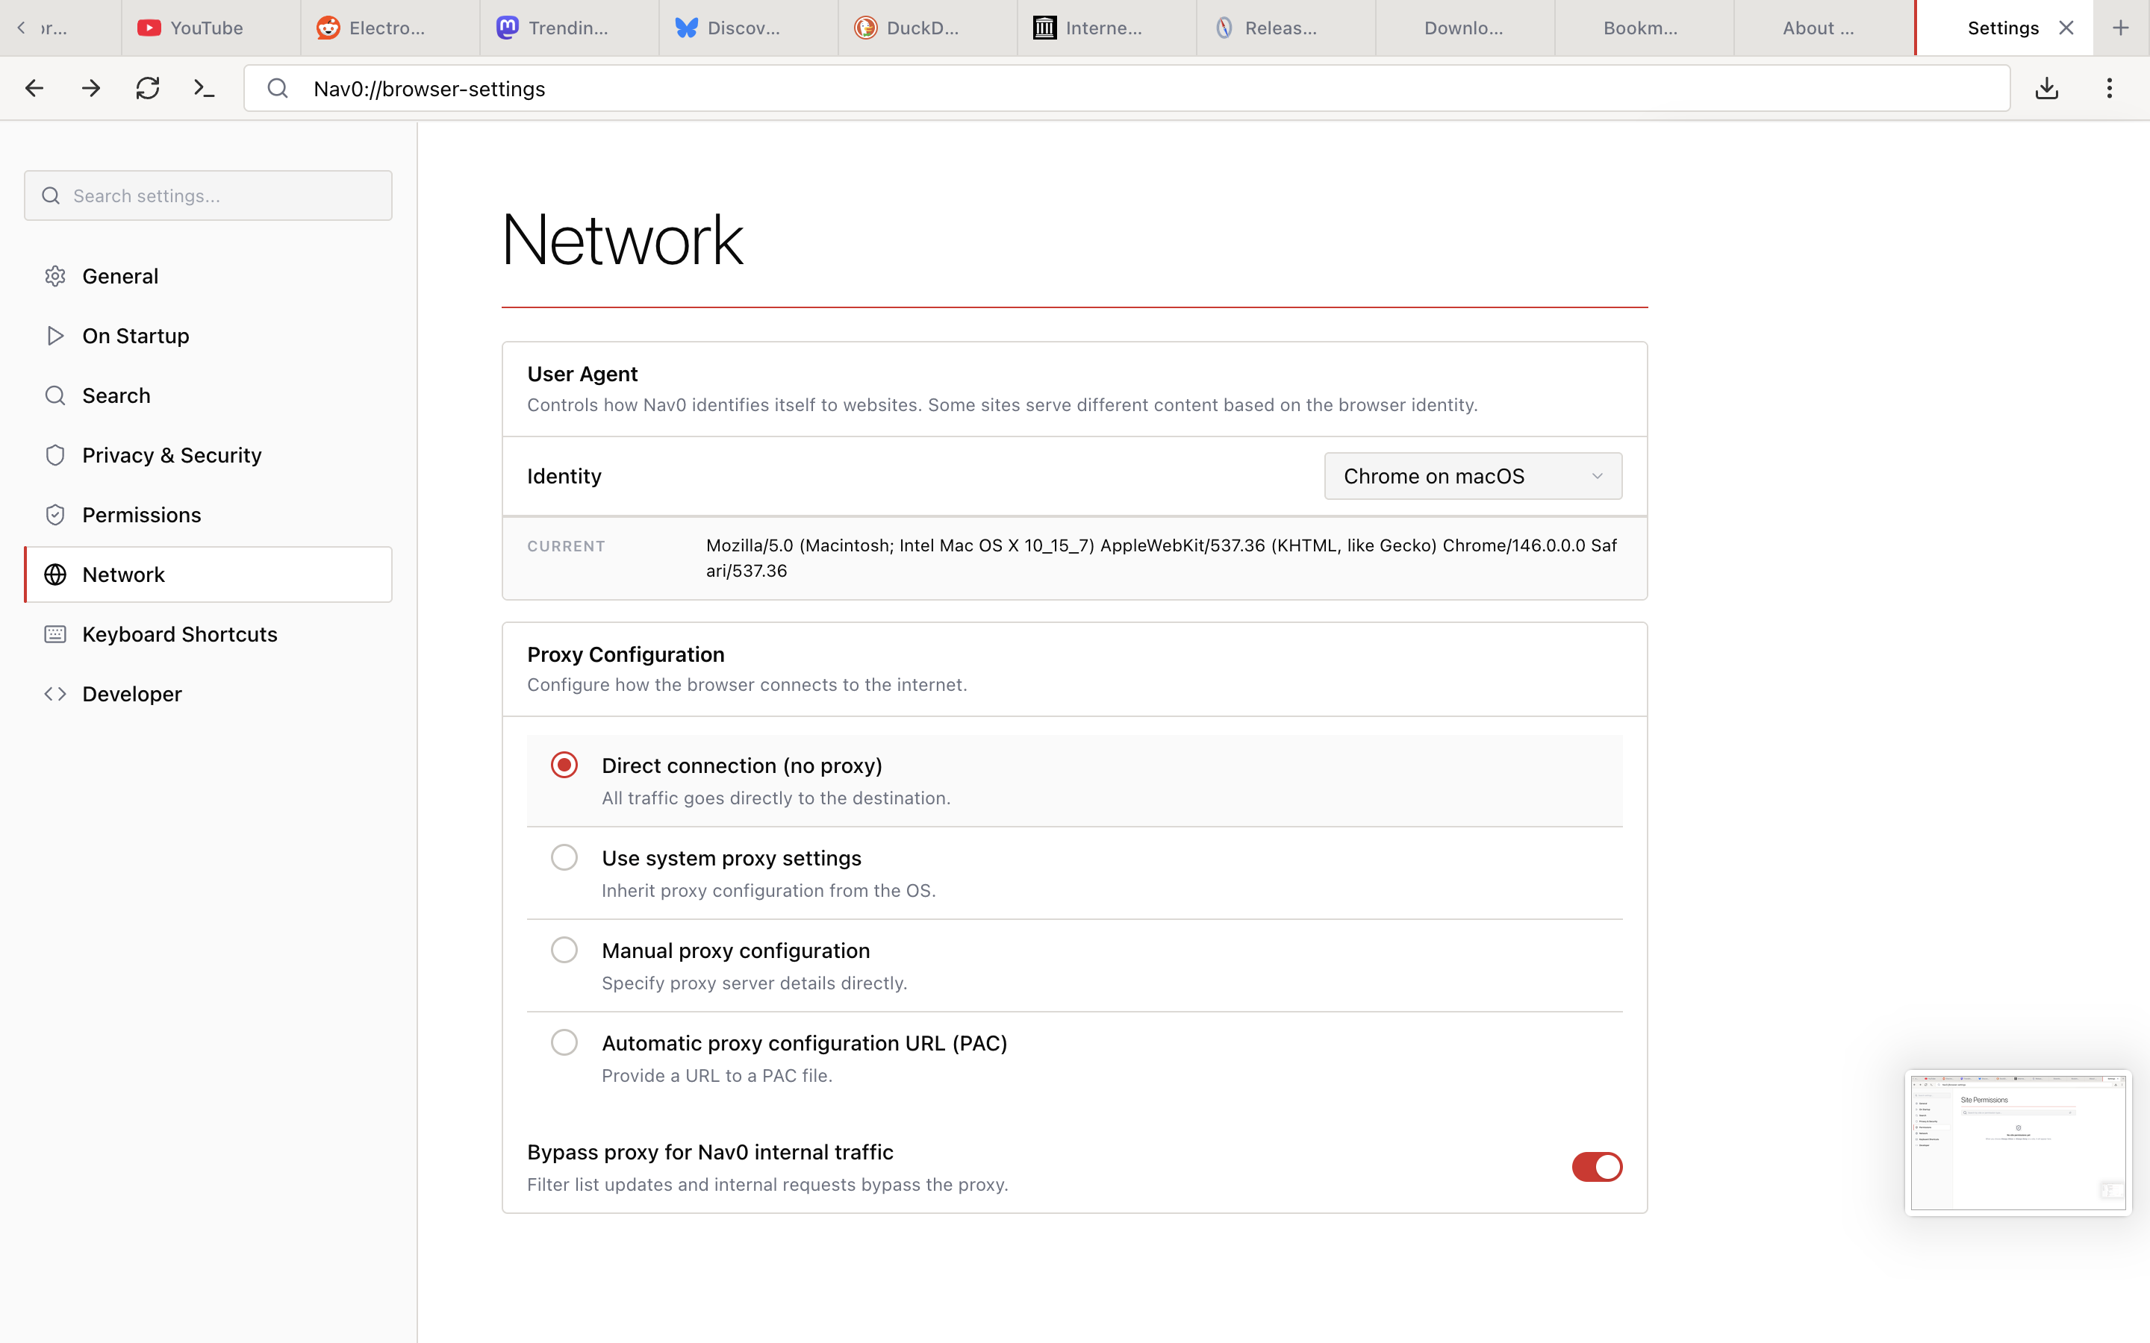The width and height of the screenshot is (2150, 1343).
Task: Select Direct connection (no proxy) radio
Action: pos(564,765)
